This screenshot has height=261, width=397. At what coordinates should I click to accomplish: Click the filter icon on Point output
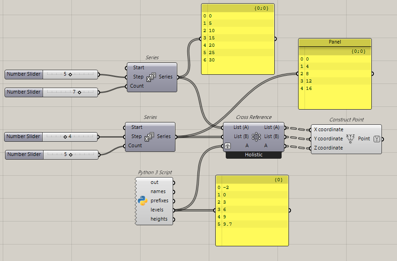[x=377, y=139]
